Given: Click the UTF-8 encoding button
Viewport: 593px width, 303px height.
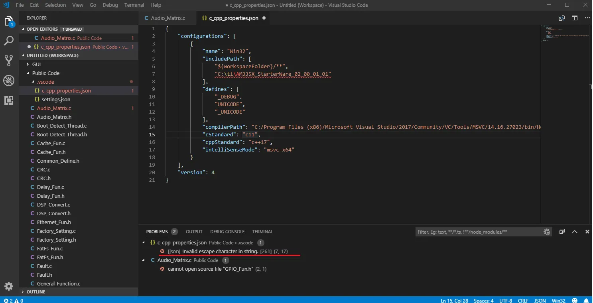Looking at the screenshot, I should pos(505,300).
